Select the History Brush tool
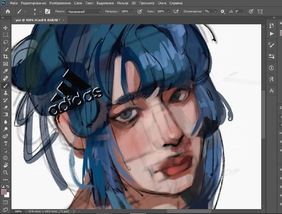The width and height of the screenshot is (282, 214). pos(5,100)
